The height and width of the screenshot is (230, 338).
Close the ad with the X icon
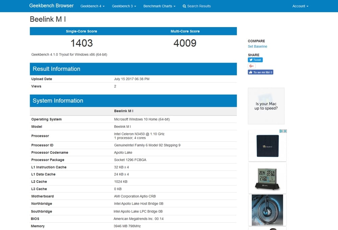285,131
